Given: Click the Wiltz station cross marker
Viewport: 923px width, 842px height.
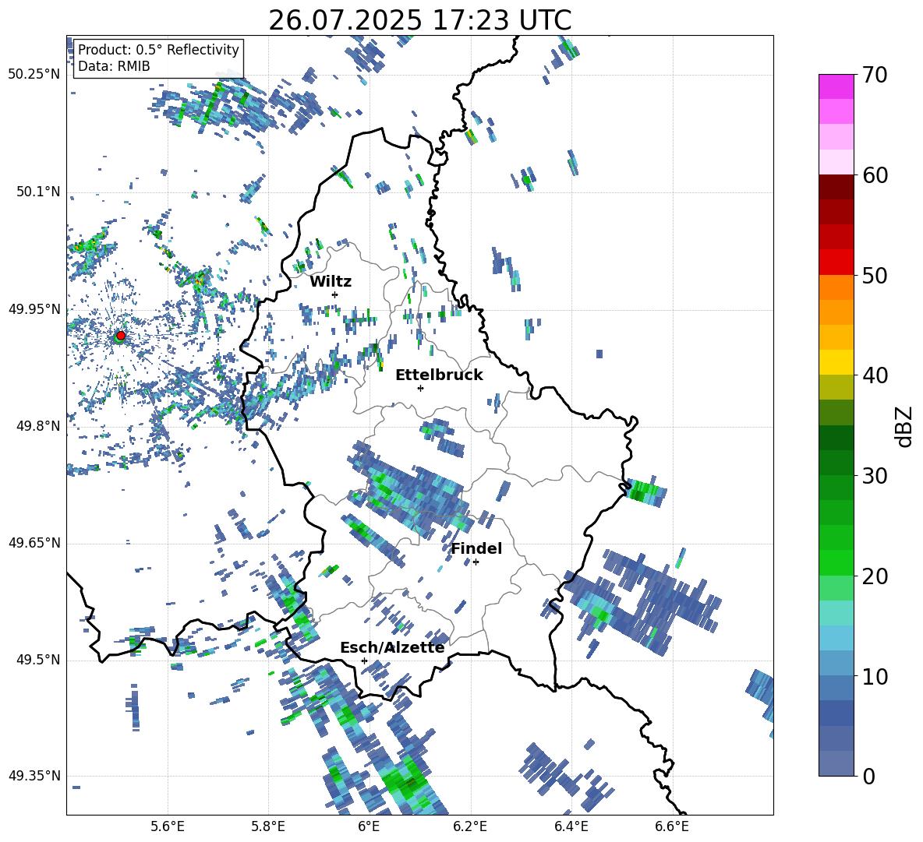Looking at the screenshot, I should point(335,294).
